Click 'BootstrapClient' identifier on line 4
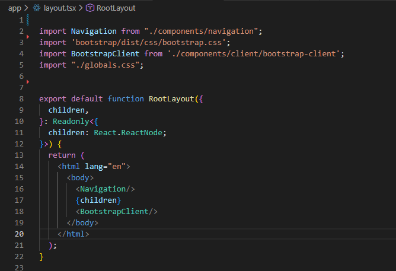The image size is (396, 271). (105, 54)
